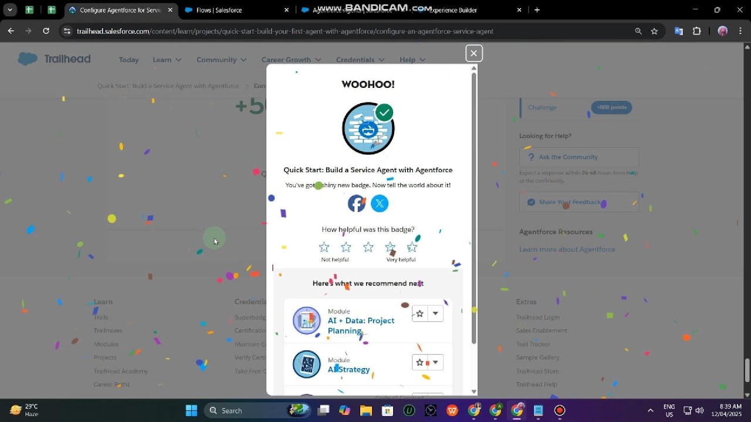This screenshot has width=751, height=422.
Task: Open Learn more about Agentforce link
Action: pos(567,250)
